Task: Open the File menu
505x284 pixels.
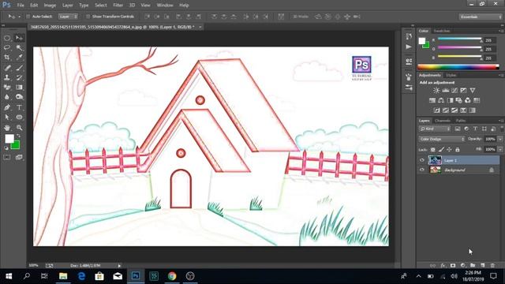Action: (21, 6)
